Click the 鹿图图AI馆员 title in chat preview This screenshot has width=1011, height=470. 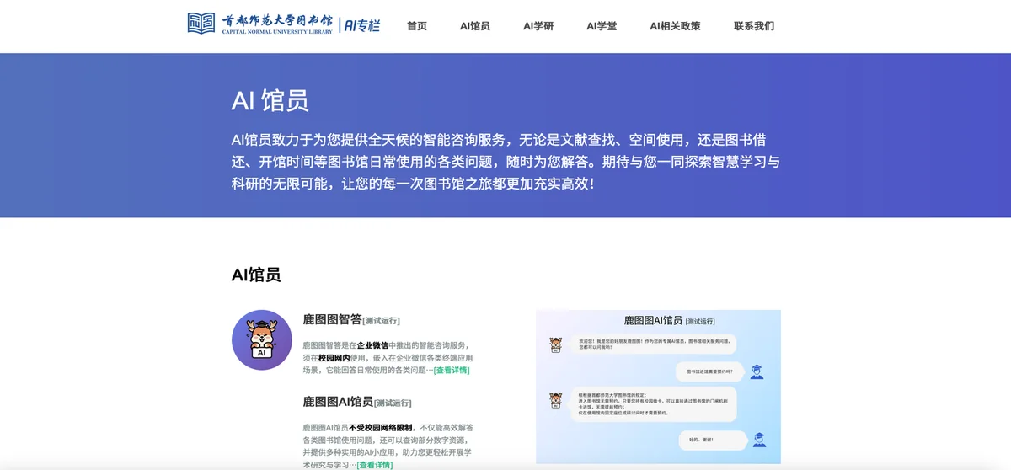tap(653, 321)
